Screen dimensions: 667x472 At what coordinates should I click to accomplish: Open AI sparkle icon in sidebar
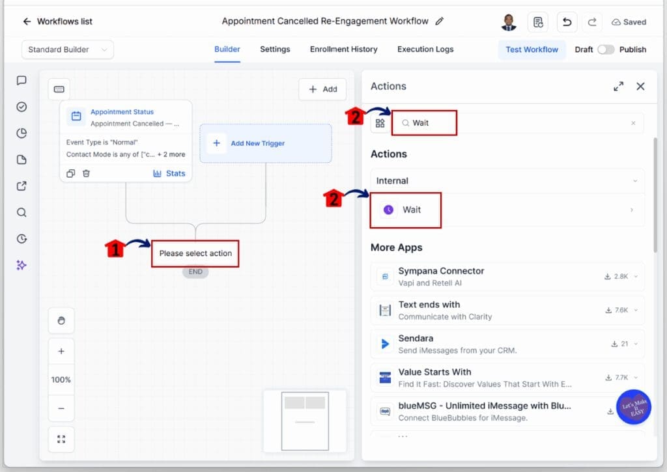pyautogui.click(x=21, y=265)
